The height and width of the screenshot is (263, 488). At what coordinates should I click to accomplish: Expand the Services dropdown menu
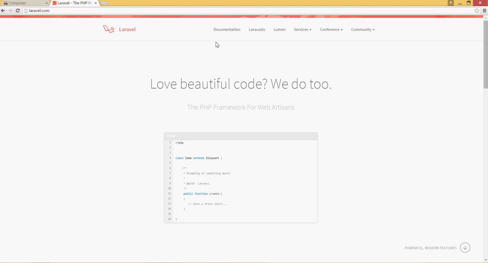(302, 29)
